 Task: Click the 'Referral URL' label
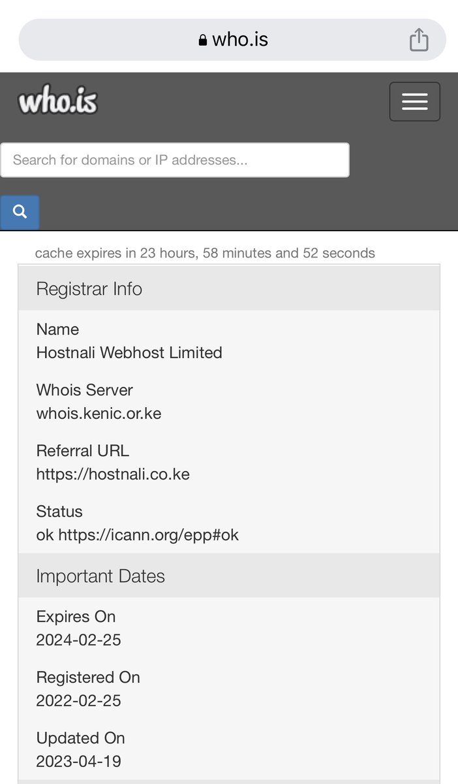tap(83, 451)
